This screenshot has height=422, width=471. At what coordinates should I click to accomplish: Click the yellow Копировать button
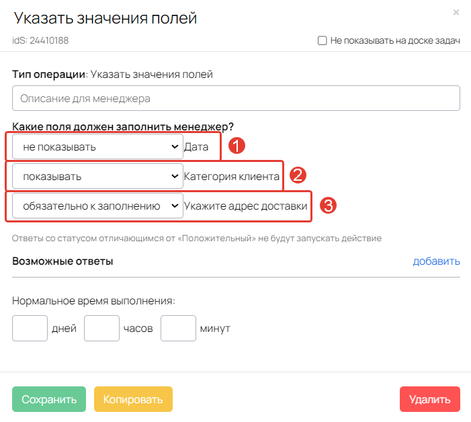tap(133, 399)
